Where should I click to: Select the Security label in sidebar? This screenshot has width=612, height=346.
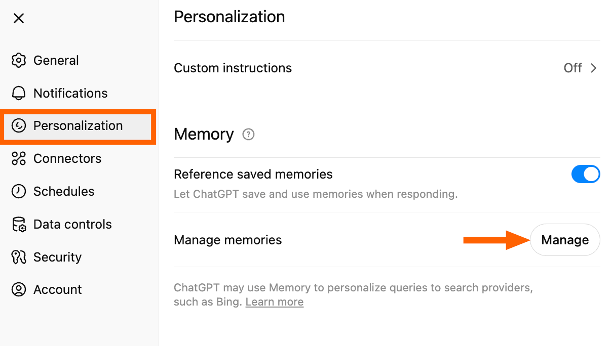point(57,257)
